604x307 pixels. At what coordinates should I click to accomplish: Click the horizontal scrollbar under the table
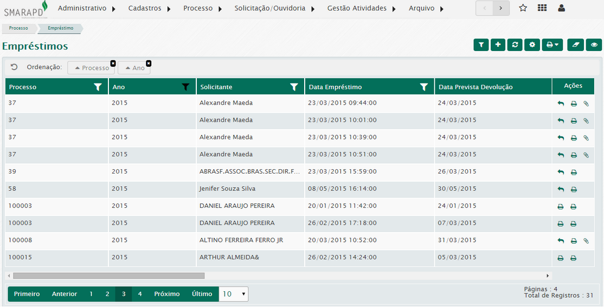pos(108,276)
